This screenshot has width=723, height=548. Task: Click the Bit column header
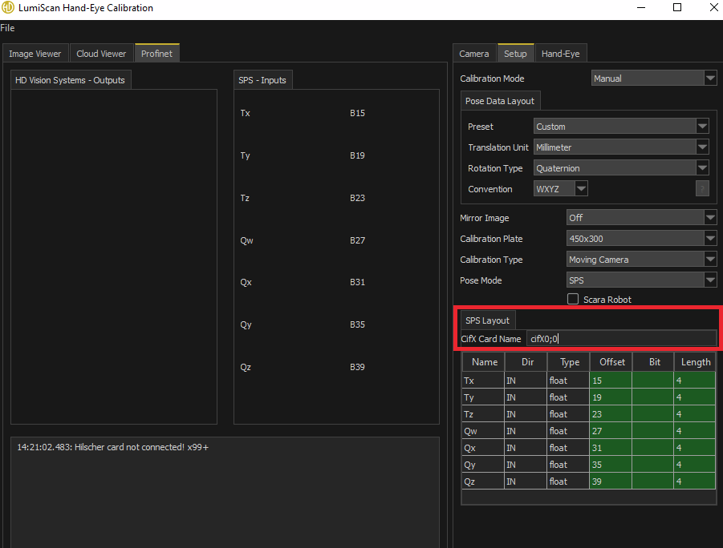pyautogui.click(x=654, y=362)
